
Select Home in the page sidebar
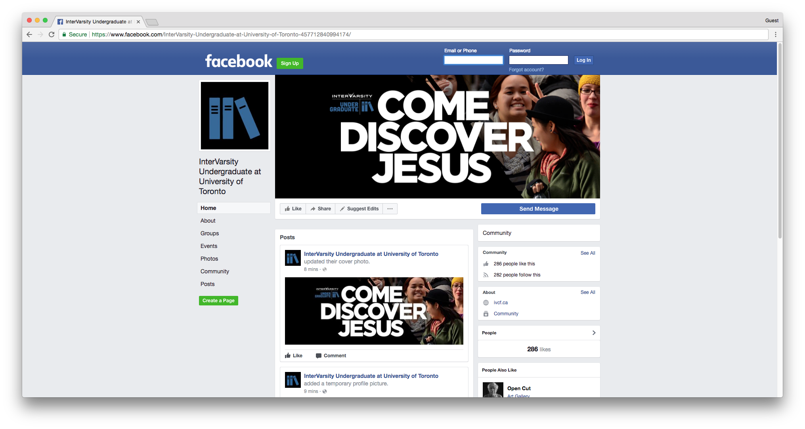tap(233, 208)
